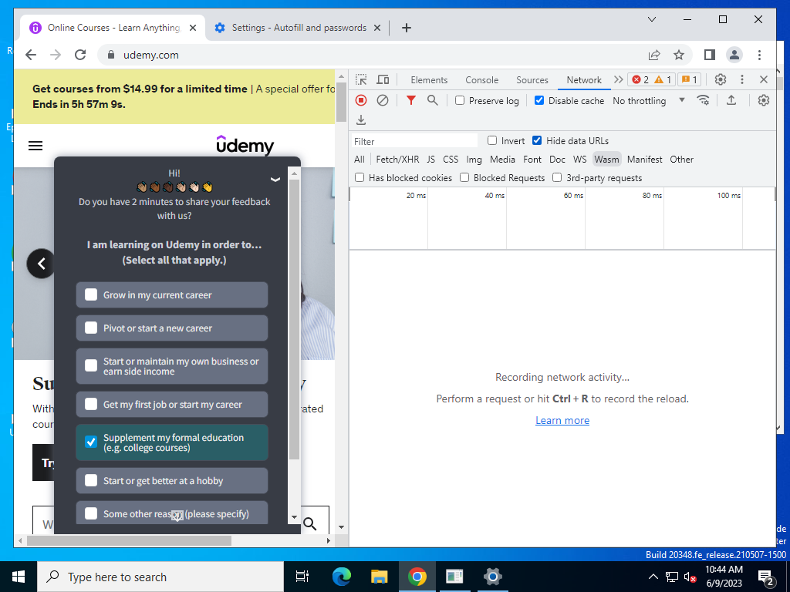Show the red errors count badge
Image resolution: width=790 pixels, height=592 pixels.
pyautogui.click(x=640, y=79)
